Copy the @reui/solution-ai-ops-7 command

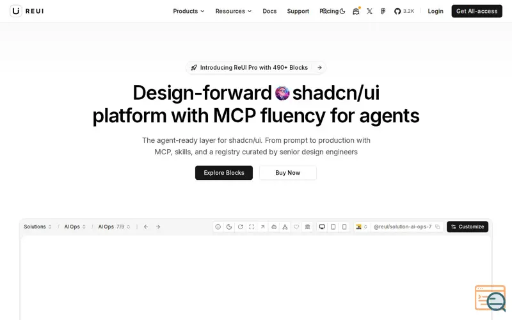coord(438,227)
